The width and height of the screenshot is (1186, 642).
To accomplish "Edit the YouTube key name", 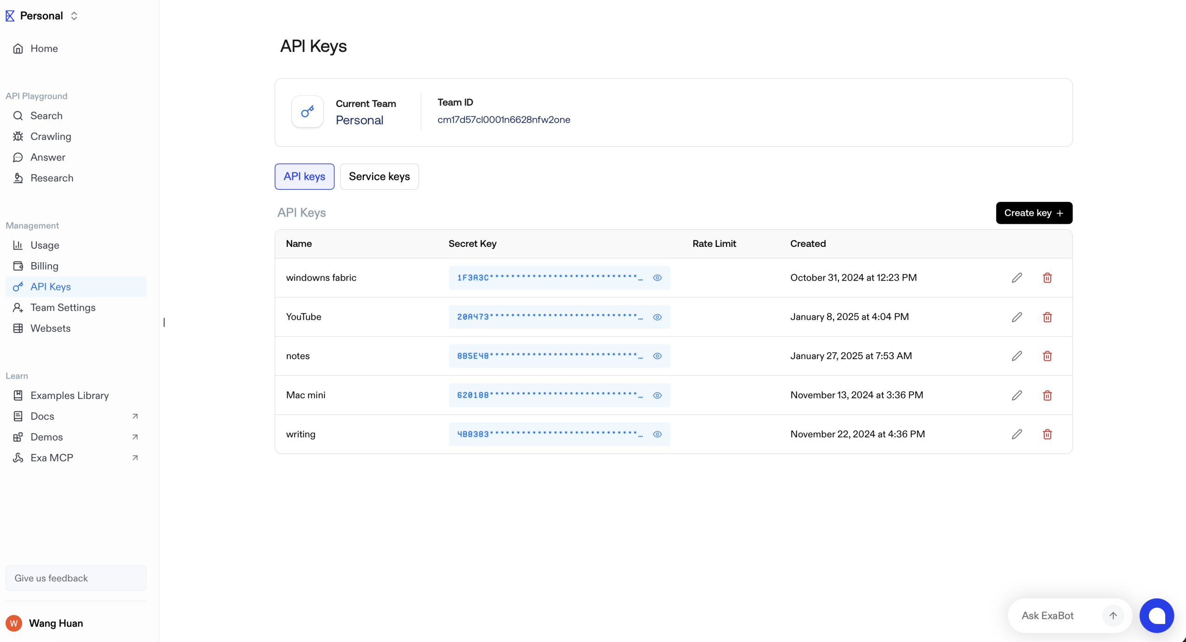I will (1016, 317).
